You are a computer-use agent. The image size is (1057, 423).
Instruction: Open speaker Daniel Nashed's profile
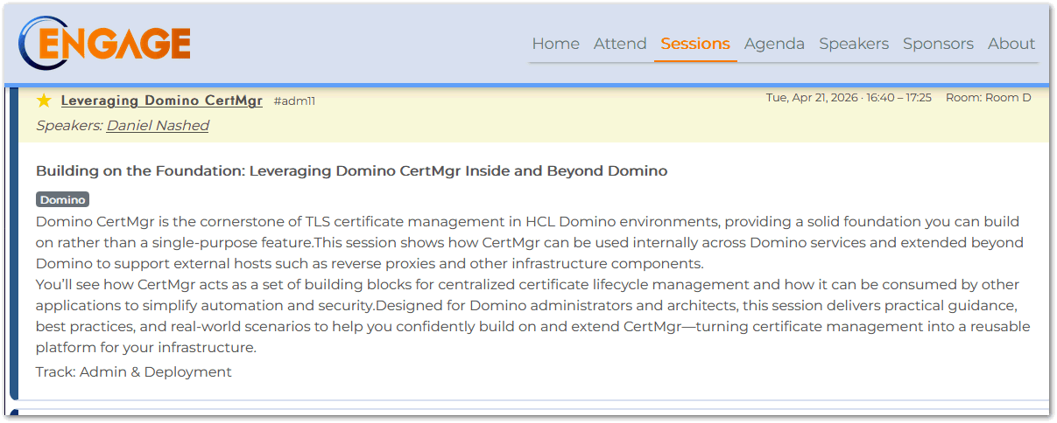coord(158,126)
